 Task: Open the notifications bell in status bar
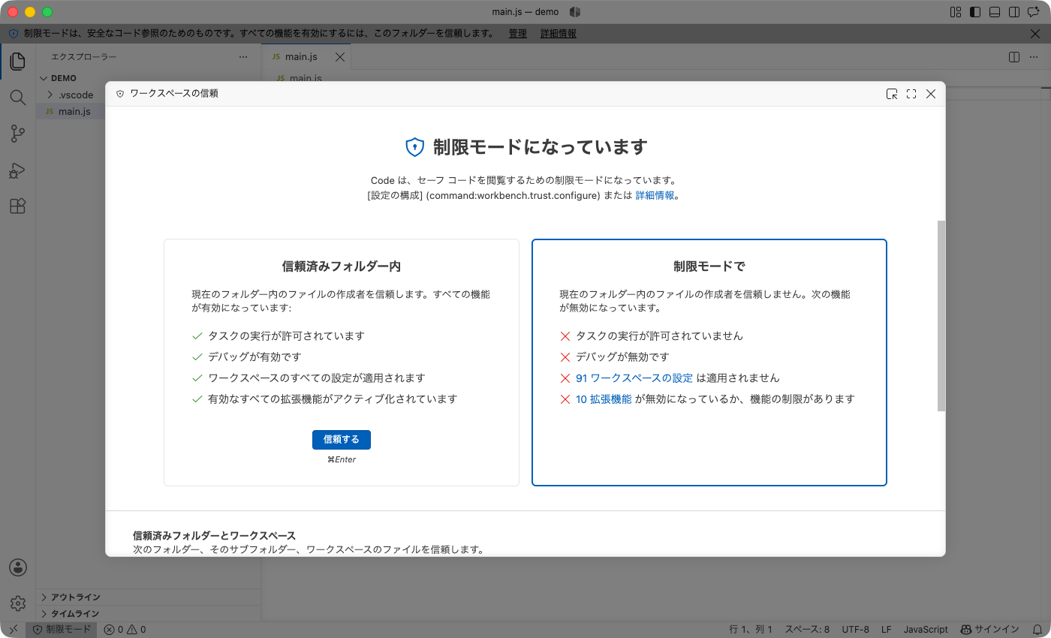tap(1036, 630)
